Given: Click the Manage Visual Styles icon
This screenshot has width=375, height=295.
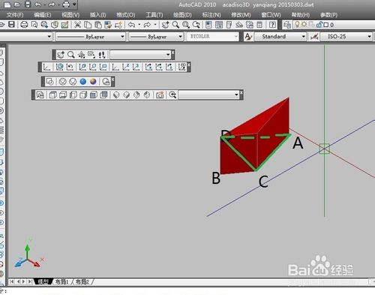Looking at the screenshot, I should [x=106, y=82].
